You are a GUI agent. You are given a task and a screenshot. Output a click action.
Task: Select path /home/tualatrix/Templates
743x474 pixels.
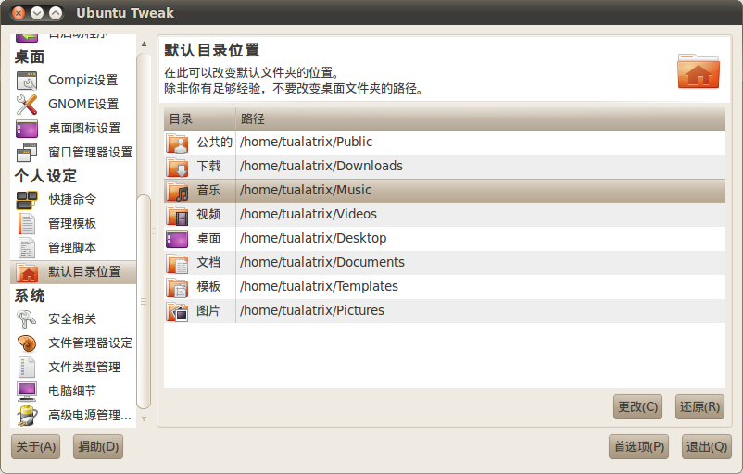[x=319, y=287]
